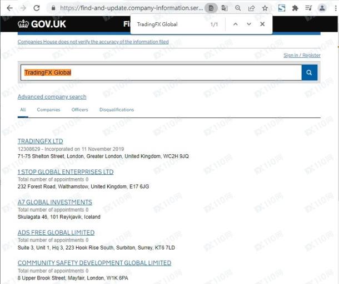Click the 1/1 match count in find bar
This screenshot has width=339, height=284.
[x=214, y=25]
